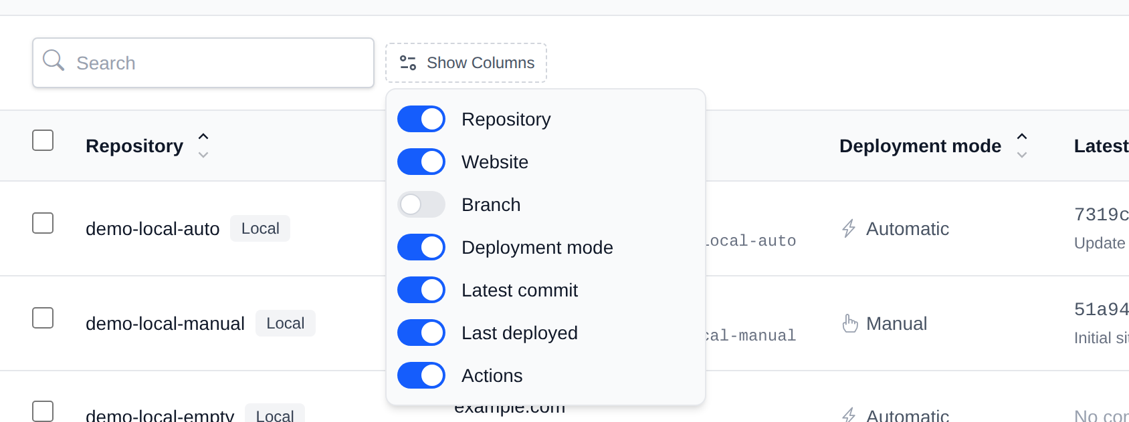
Task: Sort by the Deployment mode column arrows
Action: point(1022,146)
